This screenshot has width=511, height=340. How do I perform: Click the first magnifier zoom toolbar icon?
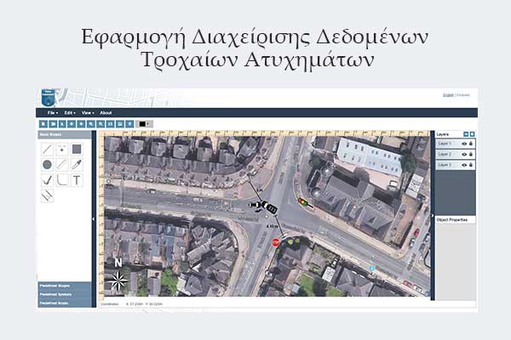pos(91,124)
